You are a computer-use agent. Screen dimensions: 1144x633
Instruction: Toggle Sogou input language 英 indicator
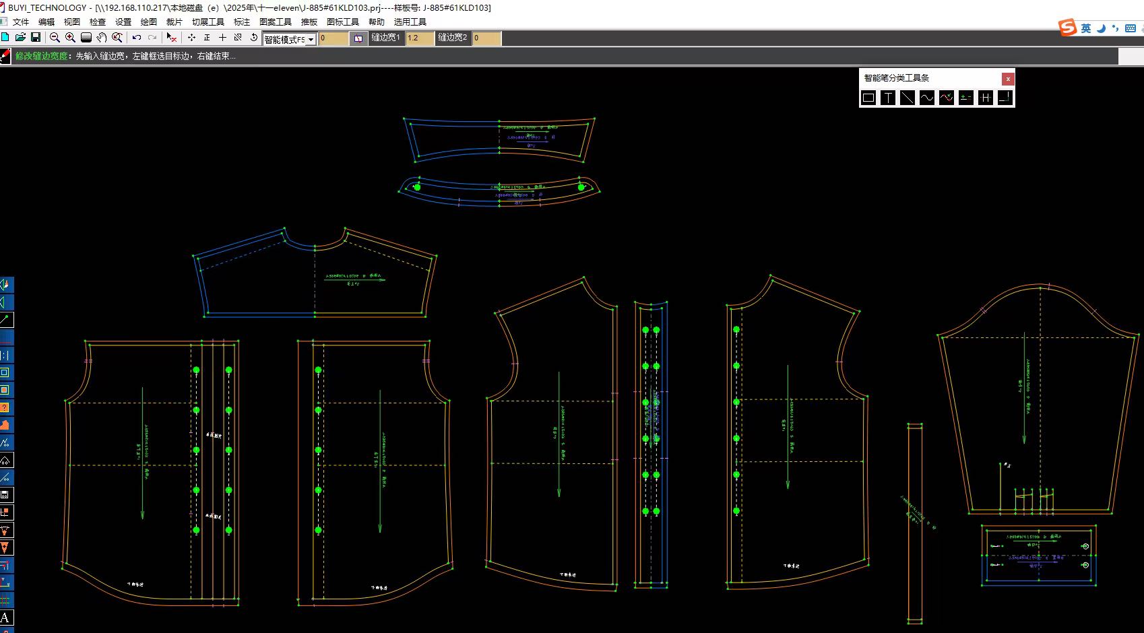pyautogui.click(x=1085, y=28)
